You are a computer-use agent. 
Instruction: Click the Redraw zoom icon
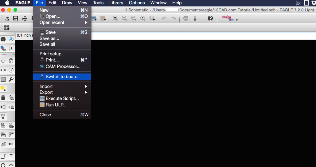click(143, 18)
